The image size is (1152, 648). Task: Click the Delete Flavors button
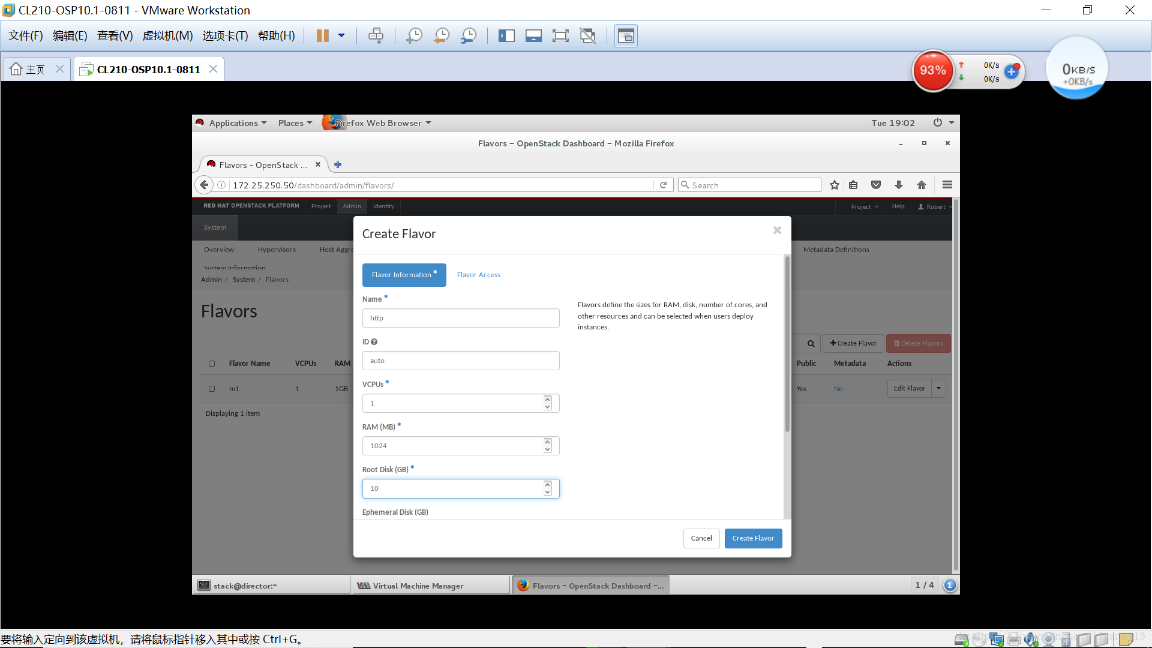(x=918, y=343)
